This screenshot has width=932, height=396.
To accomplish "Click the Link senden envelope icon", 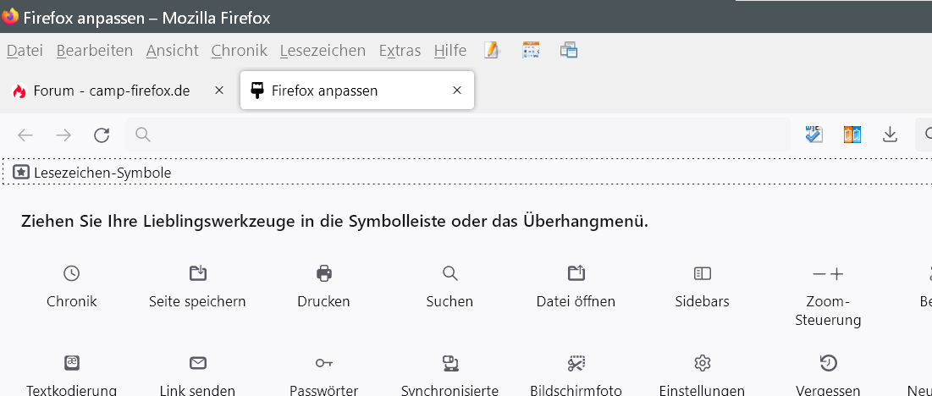I will pos(197,363).
